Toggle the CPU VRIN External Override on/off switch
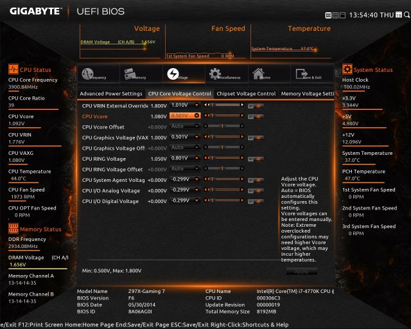411x329 pixels. tap(256, 106)
